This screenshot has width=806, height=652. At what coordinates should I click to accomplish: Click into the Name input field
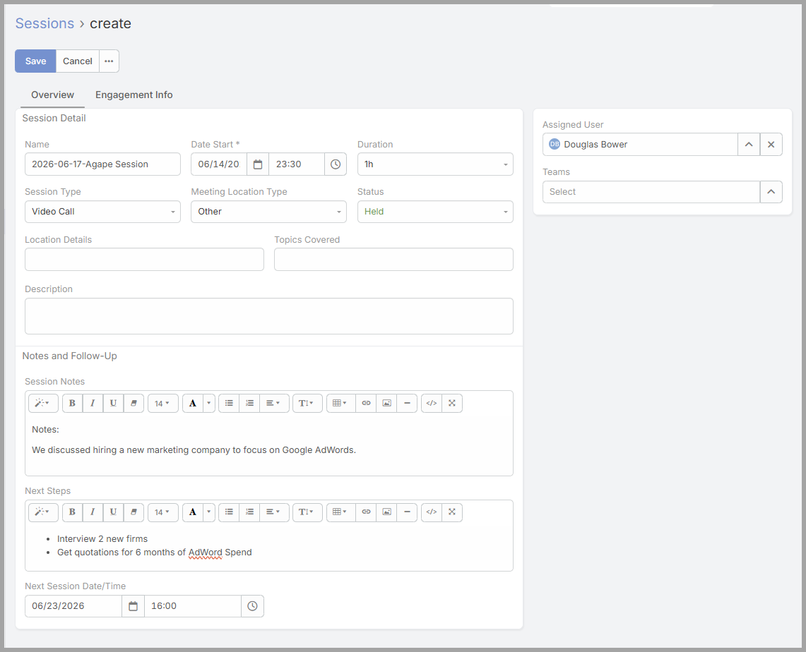point(103,164)
